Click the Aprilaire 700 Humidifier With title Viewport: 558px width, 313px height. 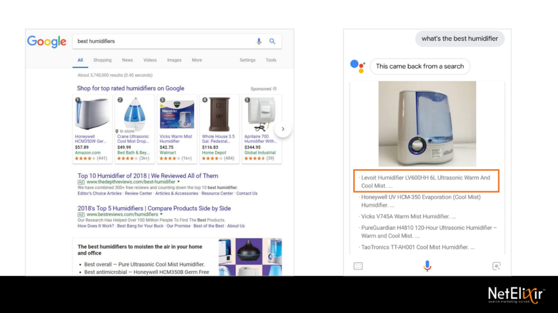click(260, 139)
